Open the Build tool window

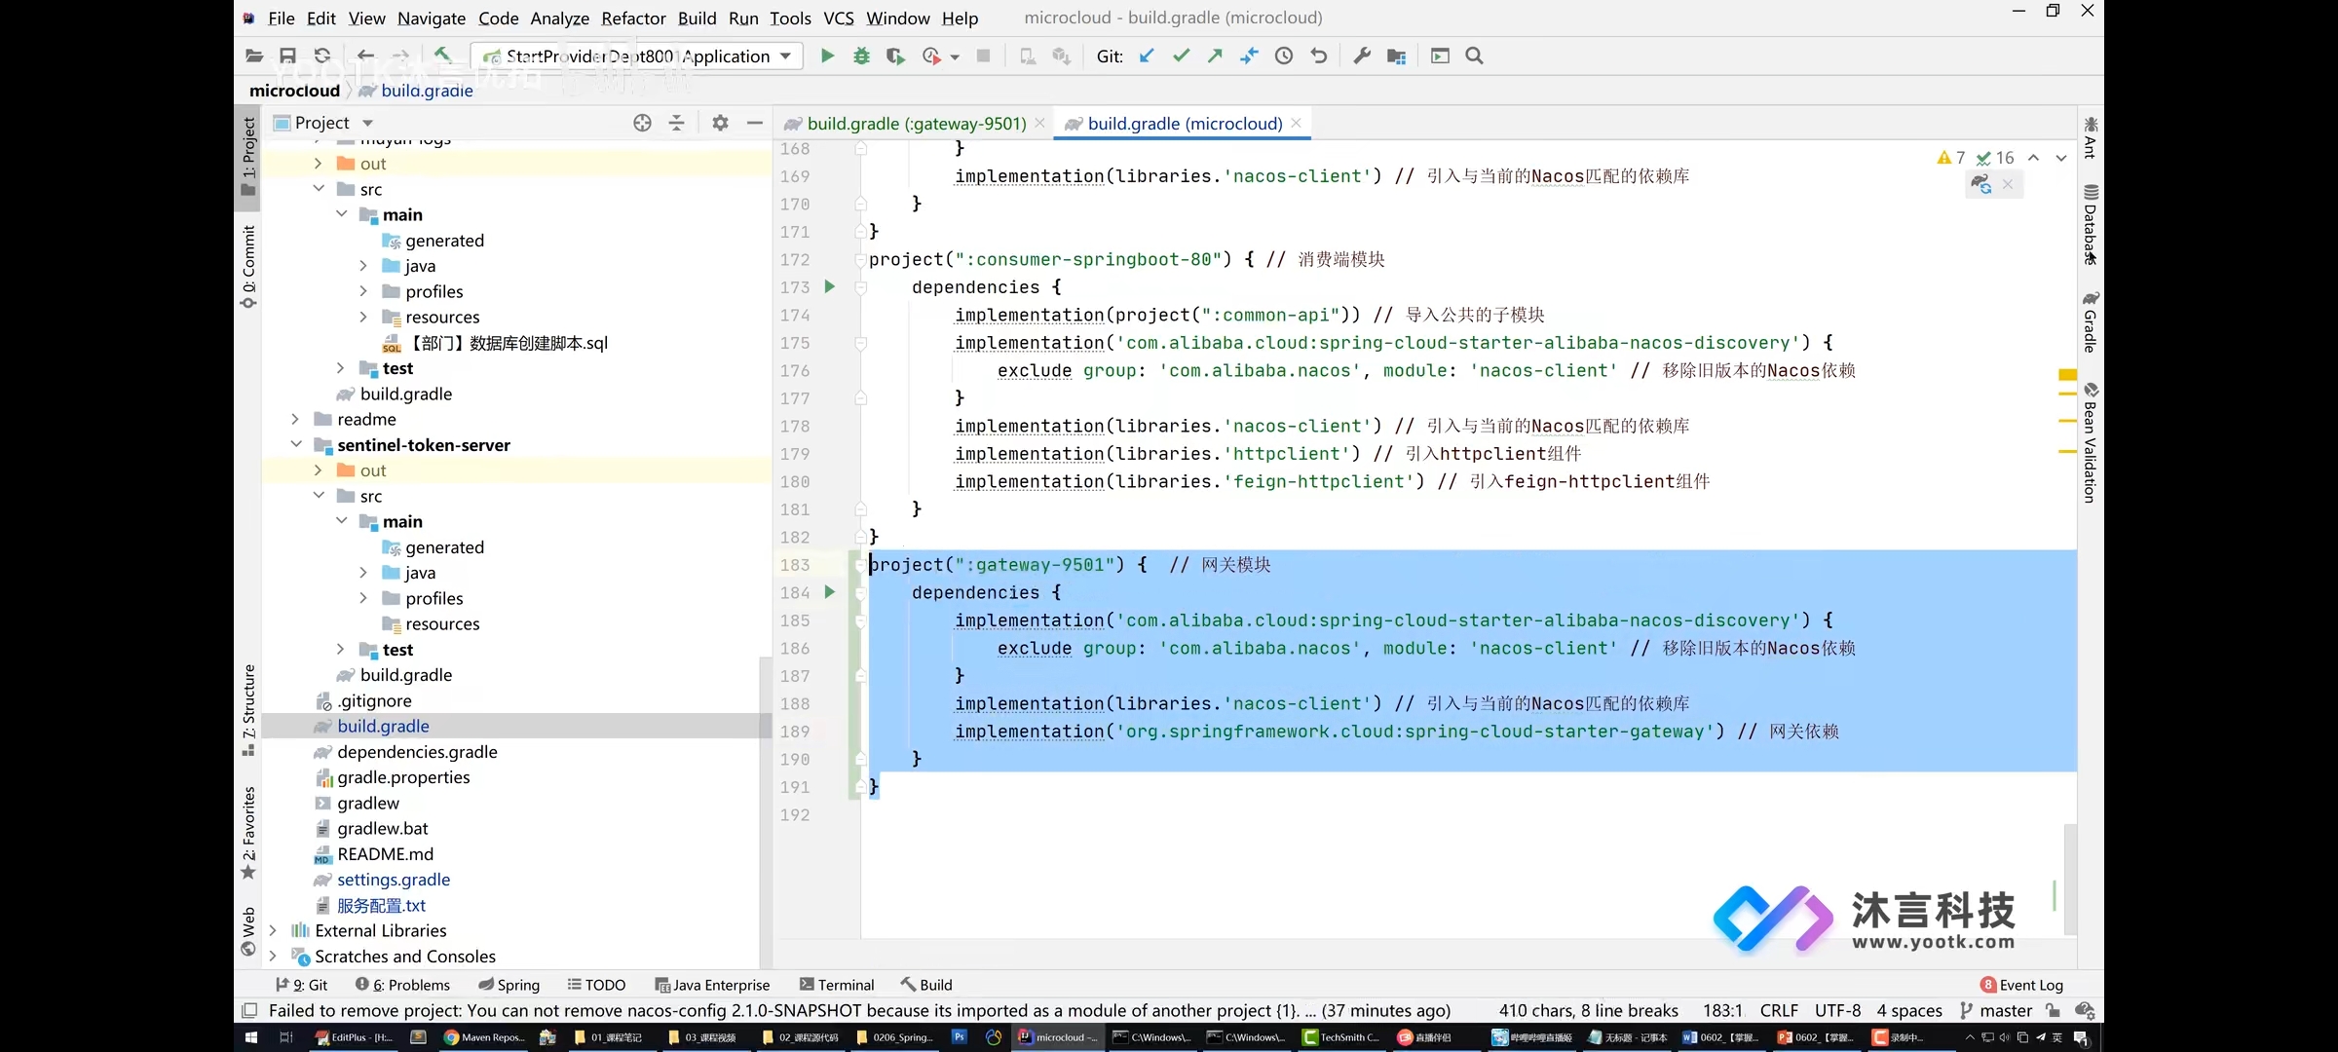[926, 985]
